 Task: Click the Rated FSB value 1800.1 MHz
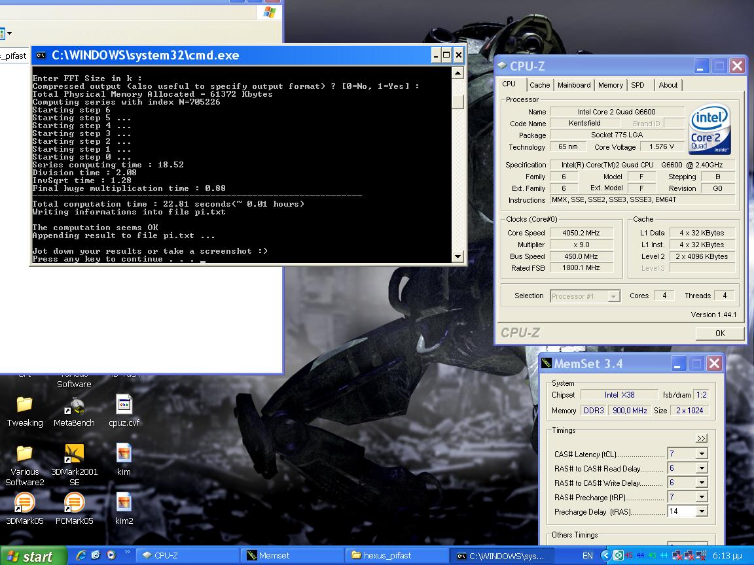pos(581,268)
